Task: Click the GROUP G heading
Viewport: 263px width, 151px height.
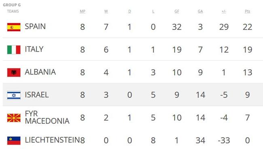Action: (12, 5)
